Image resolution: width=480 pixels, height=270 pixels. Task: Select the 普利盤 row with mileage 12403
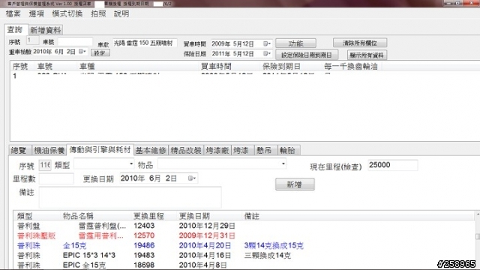(x=244, y=226)
